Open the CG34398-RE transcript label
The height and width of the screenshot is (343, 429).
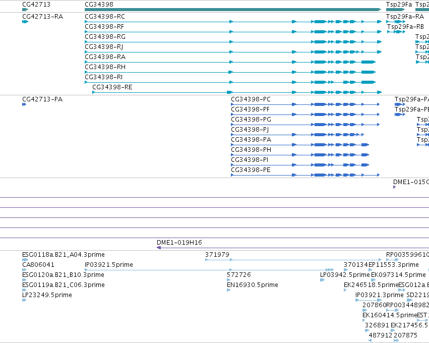point(112,87)
